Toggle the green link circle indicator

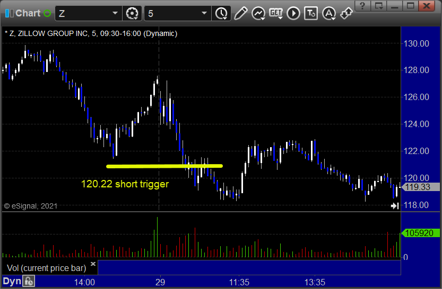(47, 13)
